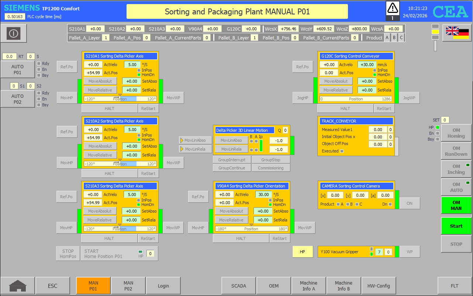Viewport: 473px width, 296px height.
Task: Click the G120C Actvelo setpoint field
Action: (x=367, y=65)
